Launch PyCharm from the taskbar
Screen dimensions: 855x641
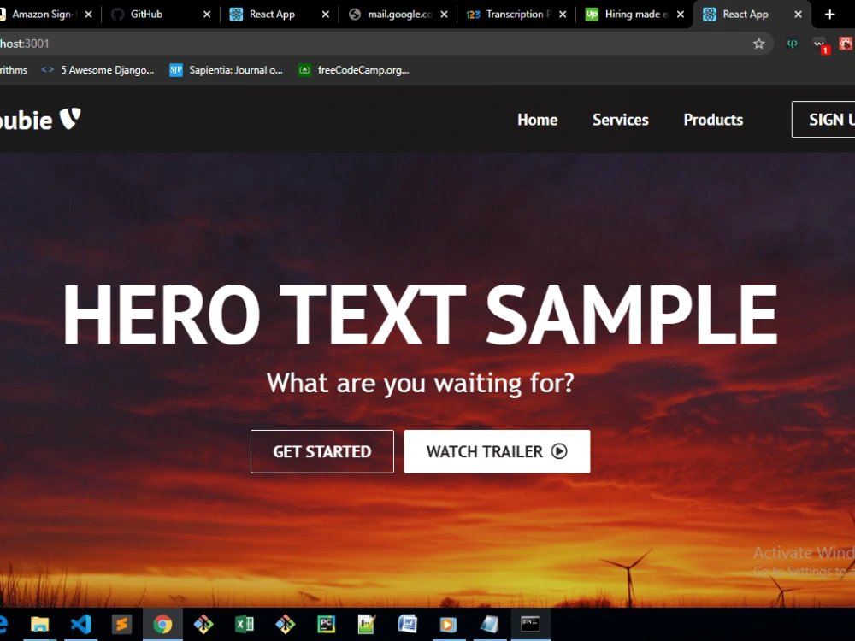[326, 624]
